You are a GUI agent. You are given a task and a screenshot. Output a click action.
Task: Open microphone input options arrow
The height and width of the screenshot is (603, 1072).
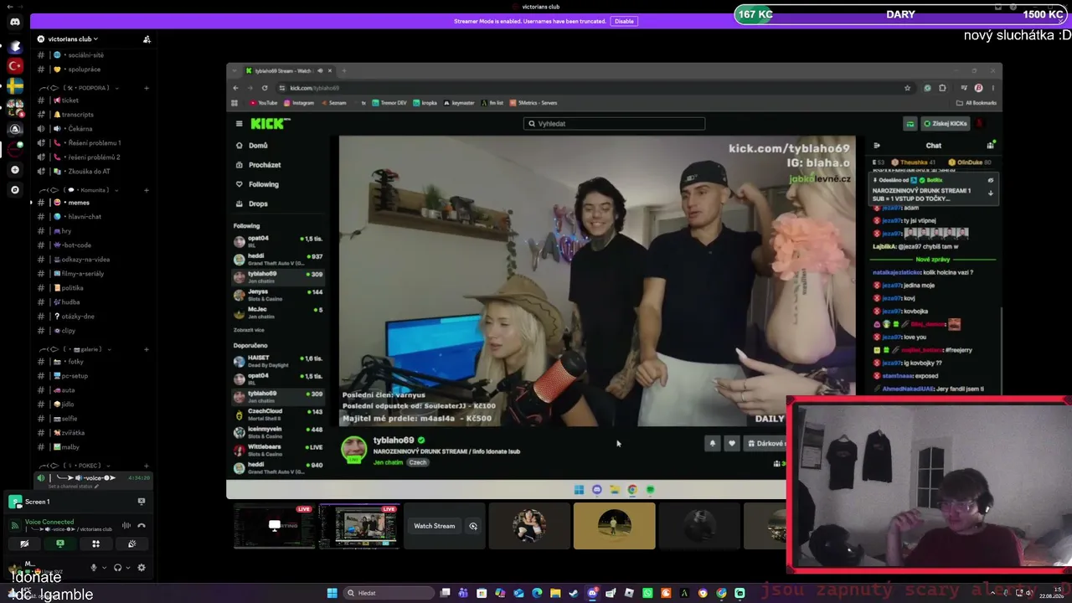click(104, 568)
